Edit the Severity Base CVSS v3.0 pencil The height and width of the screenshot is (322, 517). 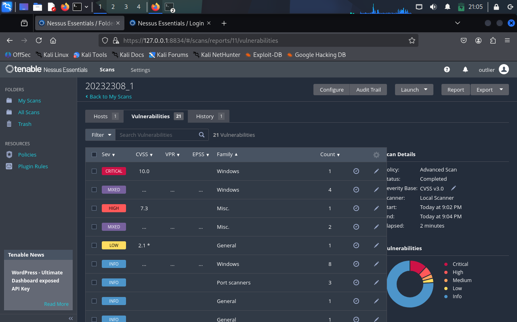pyautogui.click(x=454, y=188)
